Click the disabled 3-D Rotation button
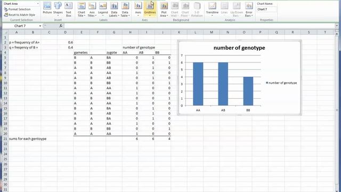This screenshot has width=341, height=192. [197, 10]
